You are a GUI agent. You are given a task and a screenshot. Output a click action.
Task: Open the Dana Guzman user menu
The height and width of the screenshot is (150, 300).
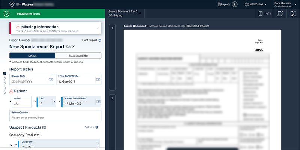pos(295,4)
